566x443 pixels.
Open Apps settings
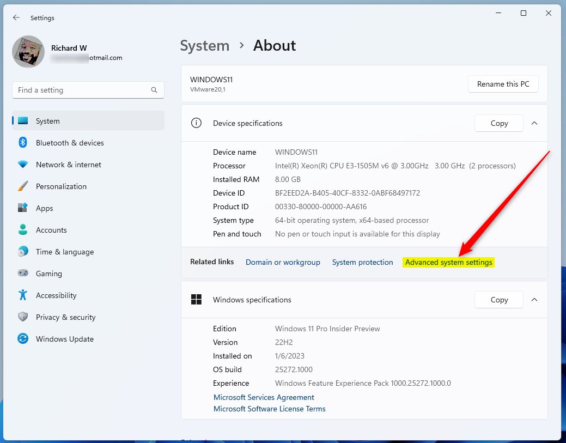(x=45, y=208)
